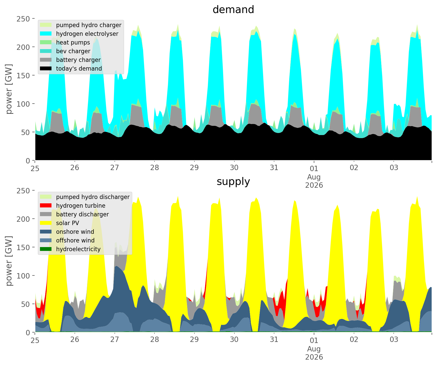Select the "pumped hydro charger" legend label
This screenshot has width=437, height=366.
tap(89, 25)
